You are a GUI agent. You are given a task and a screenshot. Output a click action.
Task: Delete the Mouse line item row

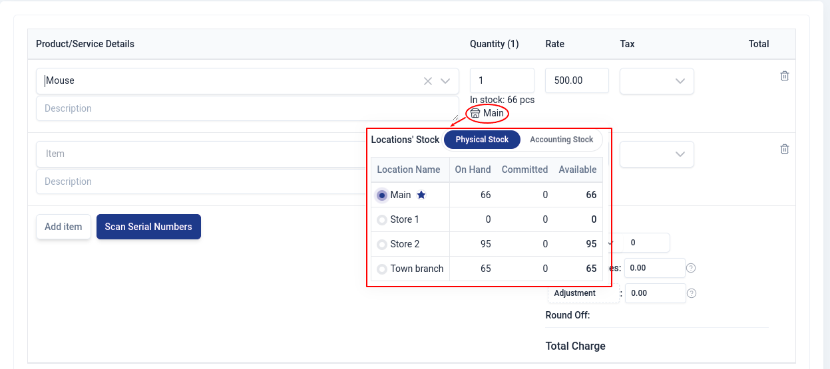(784, 76)
